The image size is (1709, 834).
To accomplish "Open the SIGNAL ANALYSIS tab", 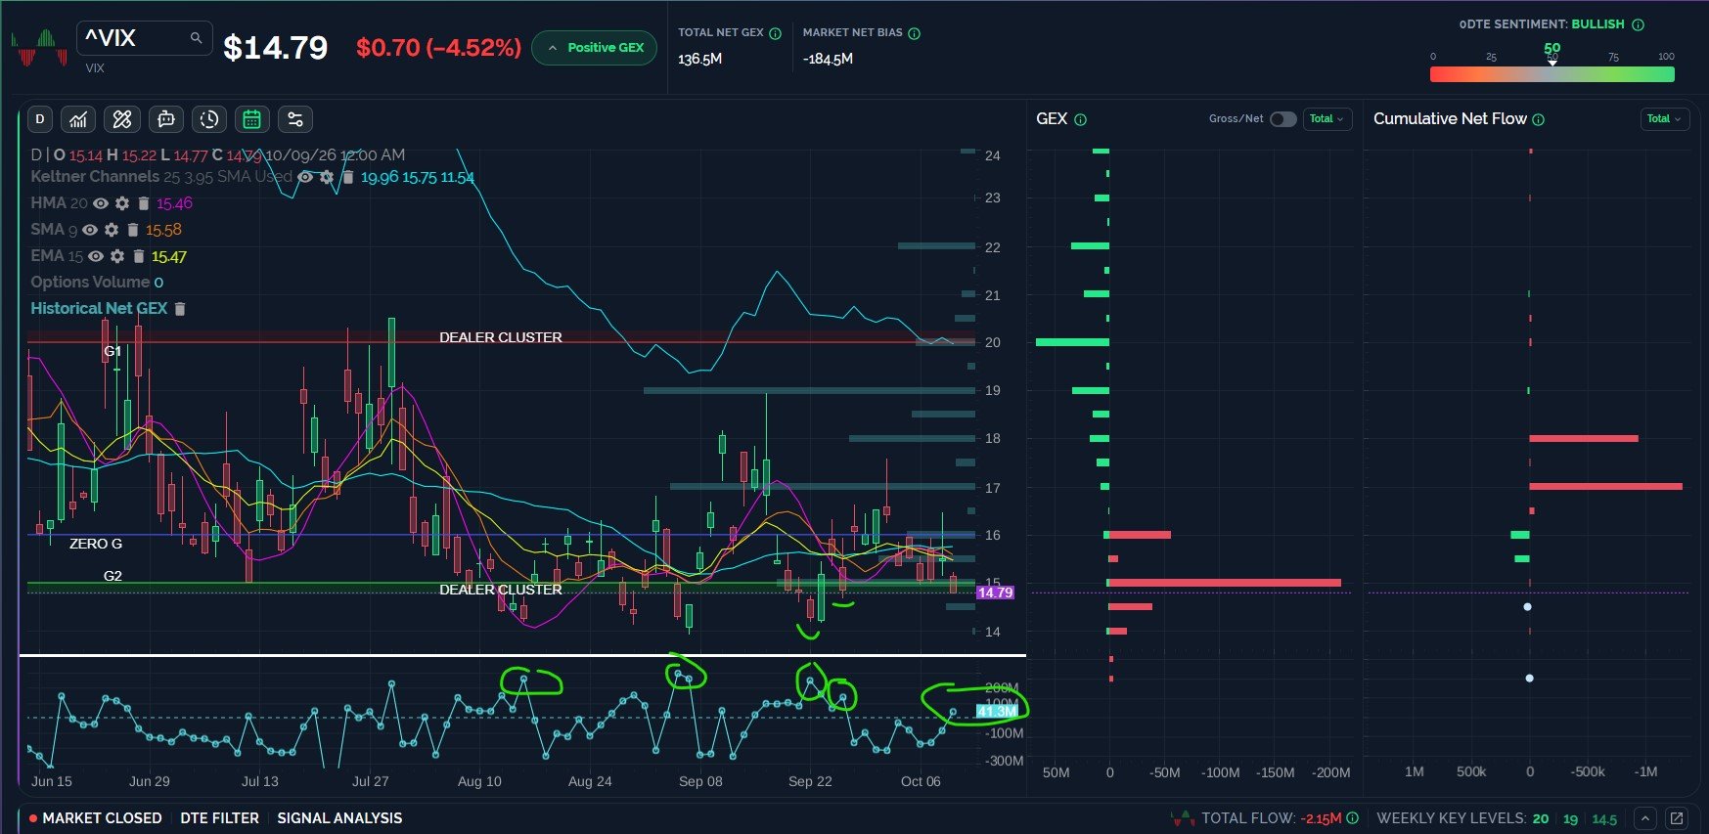I will (339, 818).
